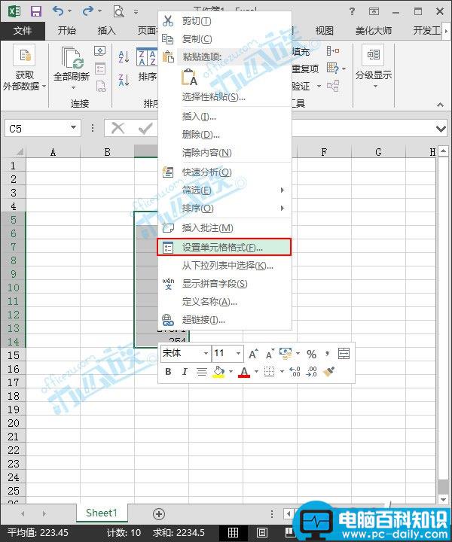
Task: Open the 文件 tab
Action: click(x=22, y=31)
